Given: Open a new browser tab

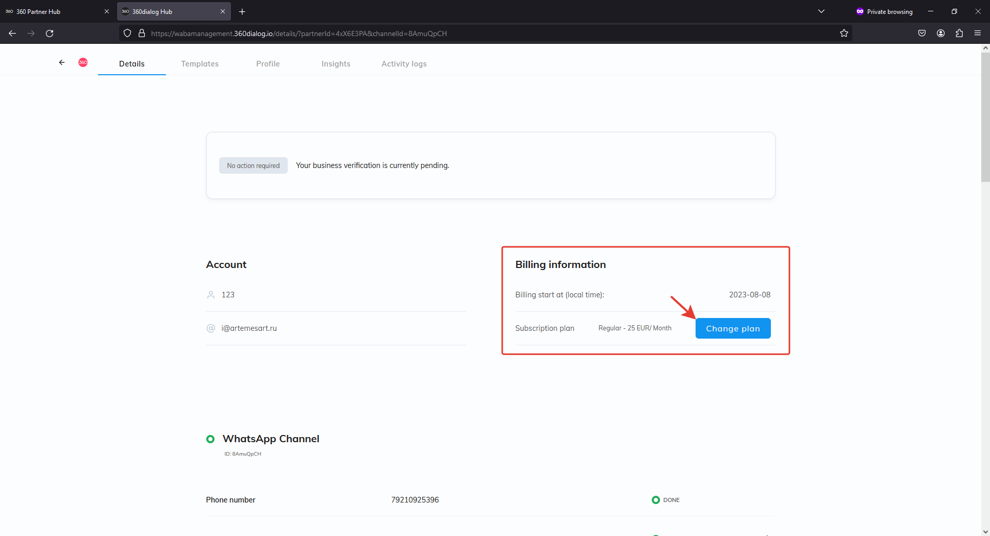Looking at the screenshot, I should click(x=242, y=11).
